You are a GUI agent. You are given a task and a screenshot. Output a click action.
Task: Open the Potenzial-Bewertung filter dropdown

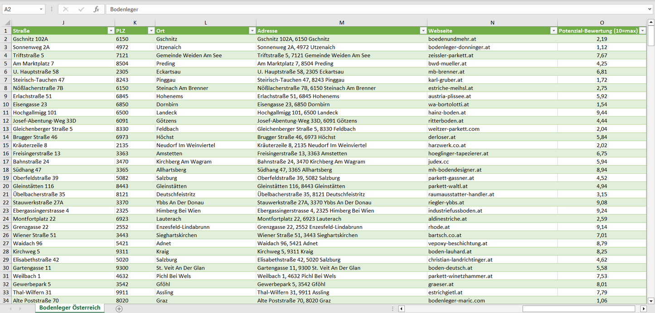click(x=642, y=31)
